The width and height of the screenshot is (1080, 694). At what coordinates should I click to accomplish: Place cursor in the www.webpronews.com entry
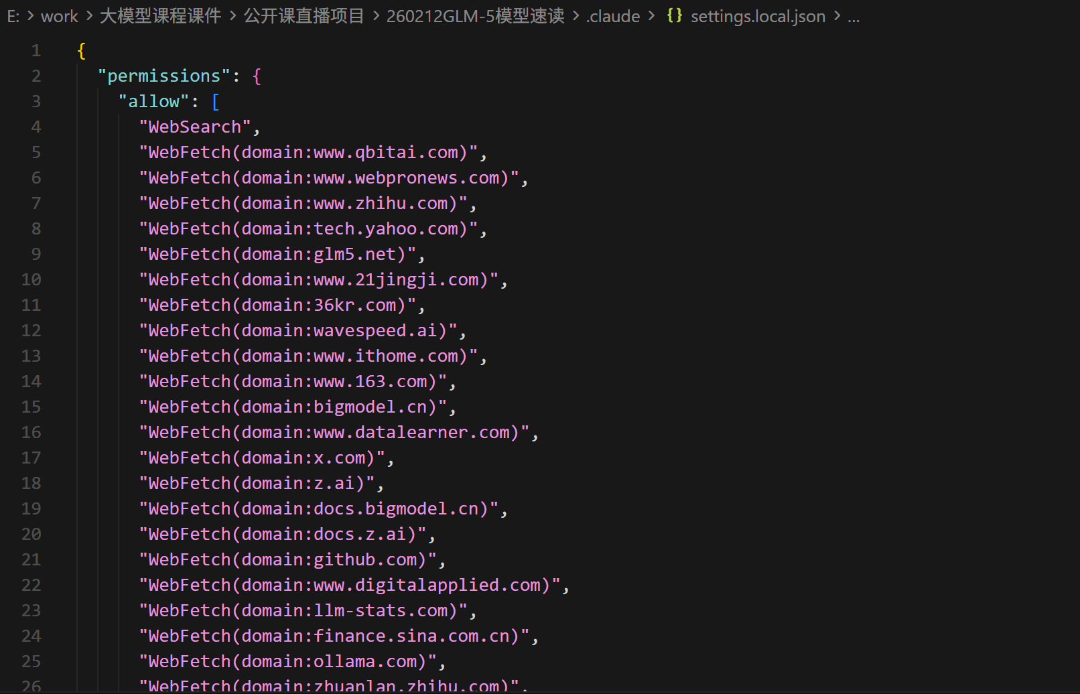coord(329,178)
